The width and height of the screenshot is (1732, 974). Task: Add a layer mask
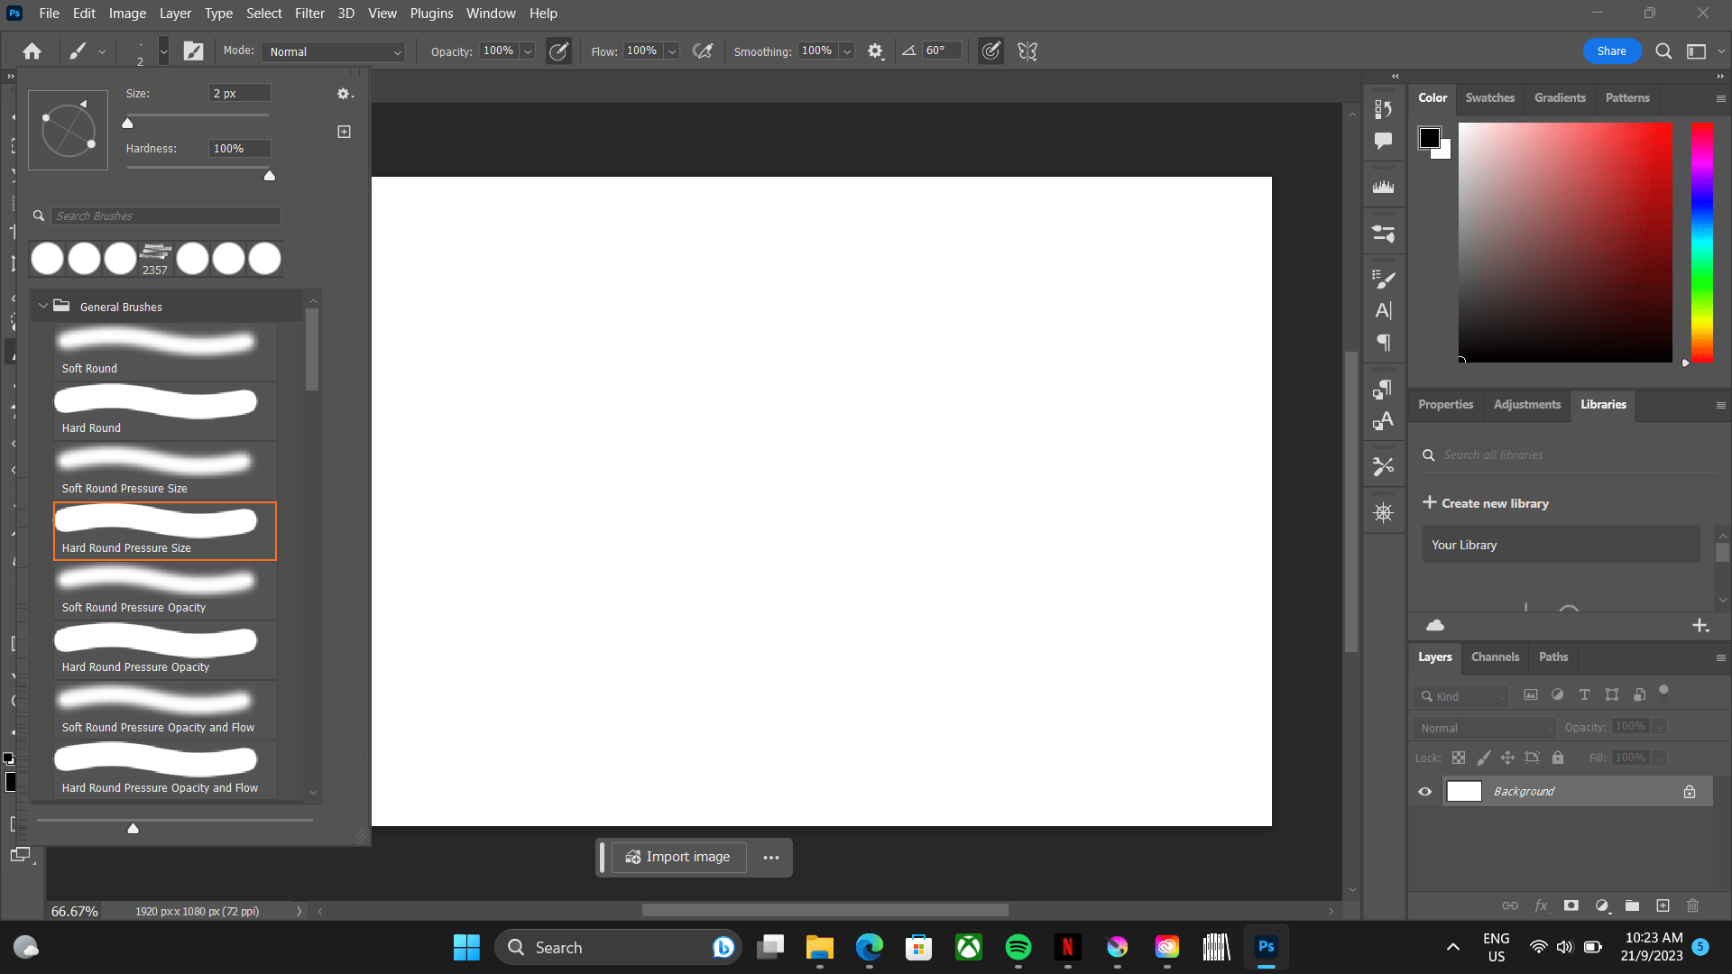coord(1571,905)
